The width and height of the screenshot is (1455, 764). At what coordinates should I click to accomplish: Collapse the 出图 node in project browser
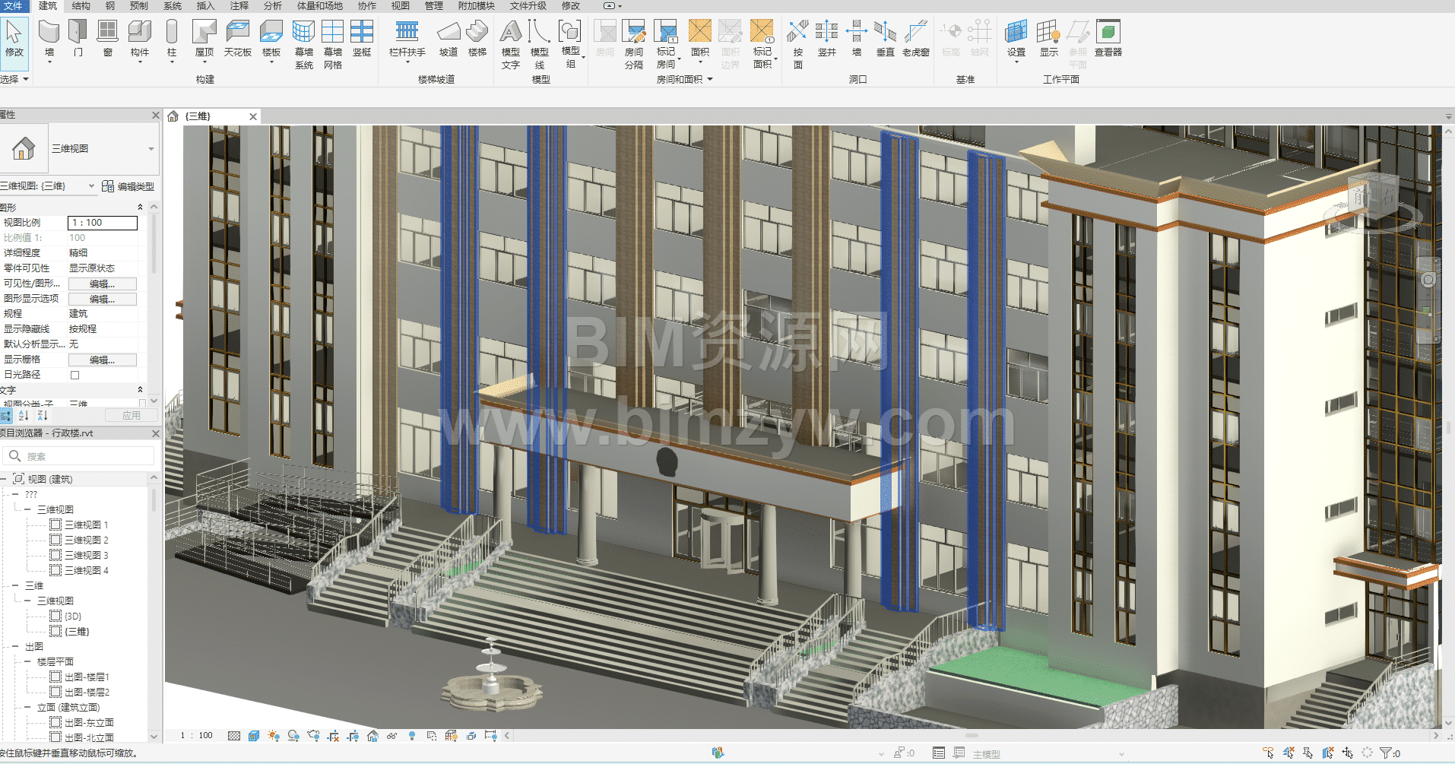[15, 647]
